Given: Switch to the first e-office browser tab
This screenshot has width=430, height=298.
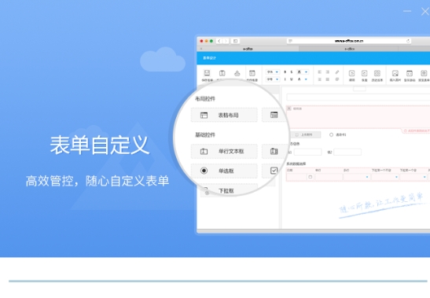Looking at the screenshot, I should [248, 49].
